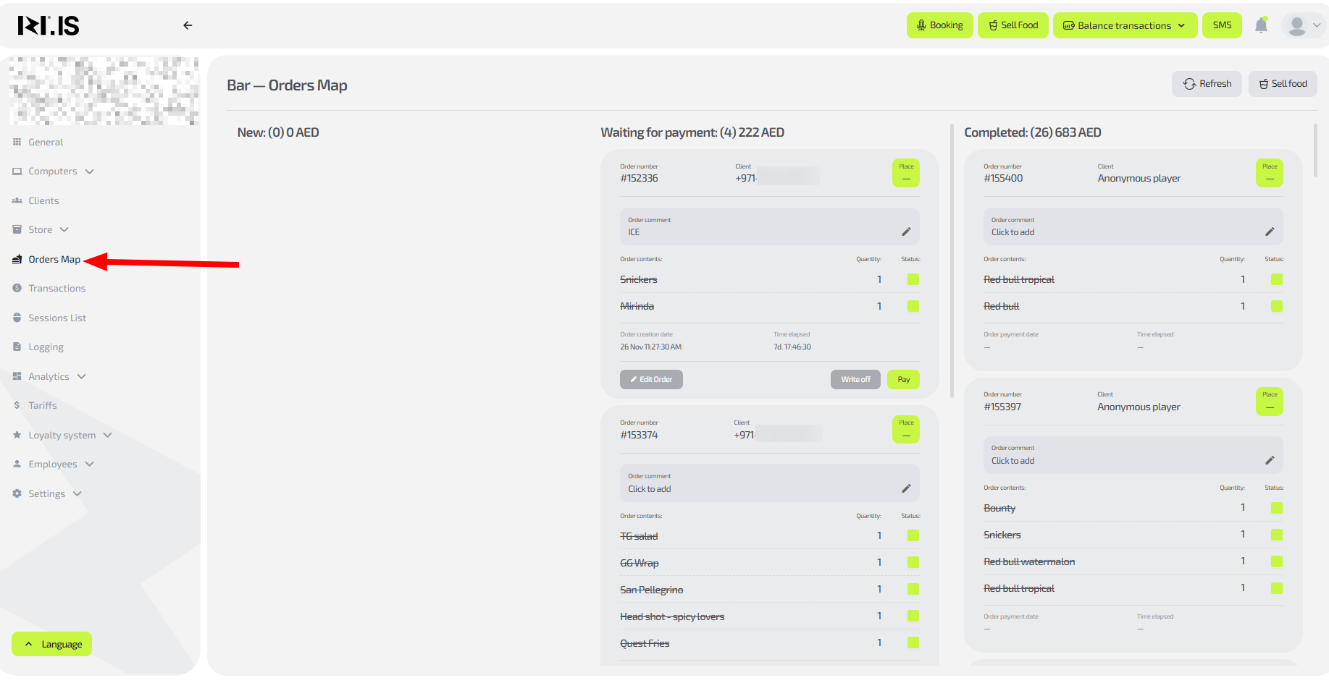The width and height of the screenshot is (1329, 683).
Task: Click the green Place tag on order #155400
Action: (1269, 173)
